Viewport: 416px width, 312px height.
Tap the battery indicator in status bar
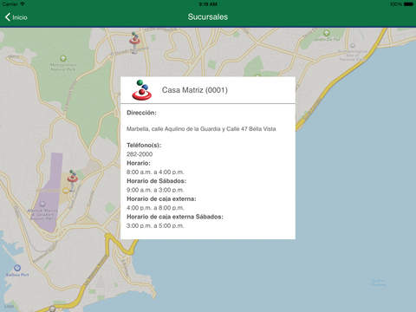[408, 4]
